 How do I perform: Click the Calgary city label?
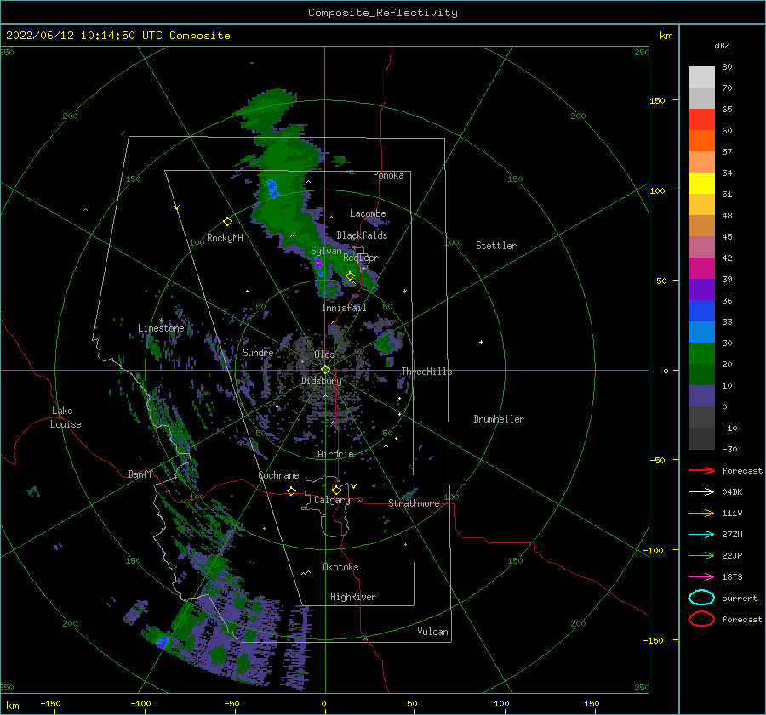332,500
